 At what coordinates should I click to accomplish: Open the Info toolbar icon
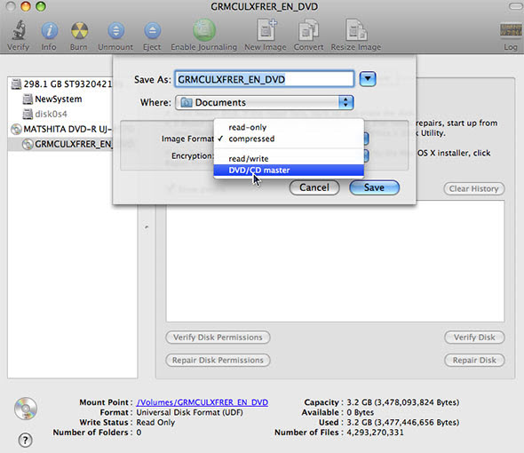pos(49,30)
